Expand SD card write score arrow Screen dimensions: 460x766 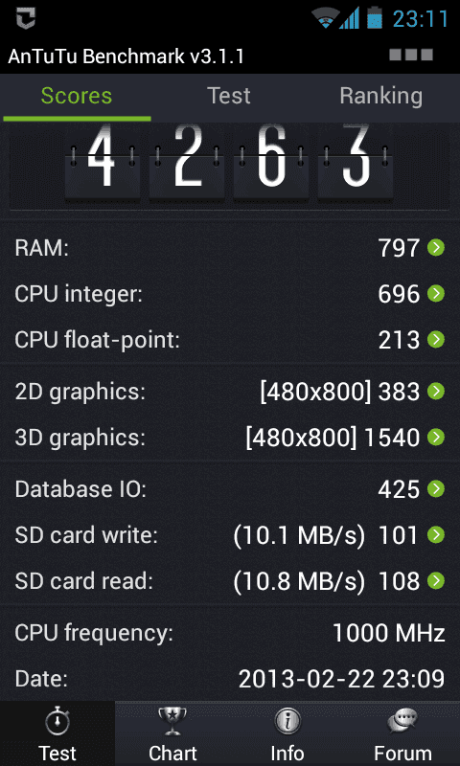click(x=435, y=535)
